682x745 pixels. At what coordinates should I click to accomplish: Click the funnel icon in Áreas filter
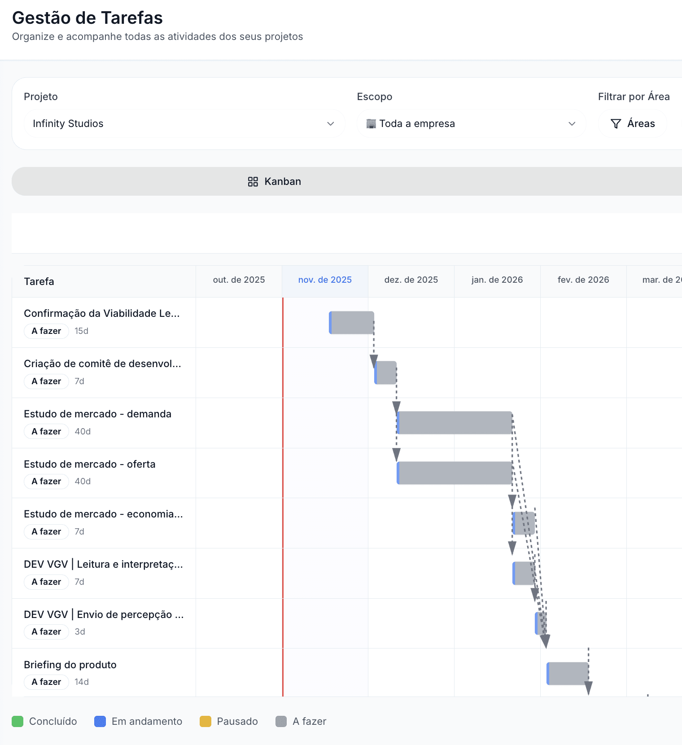tap(616, 123)
